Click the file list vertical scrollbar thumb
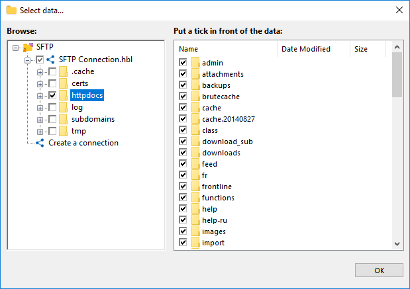410x289 pixels. tap(397, 75)
